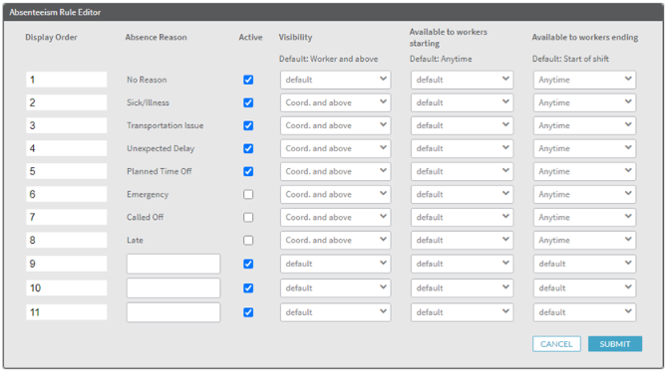Open Visibility dropdown for No Reason
667x371 pixels.
tap(335, 80)
